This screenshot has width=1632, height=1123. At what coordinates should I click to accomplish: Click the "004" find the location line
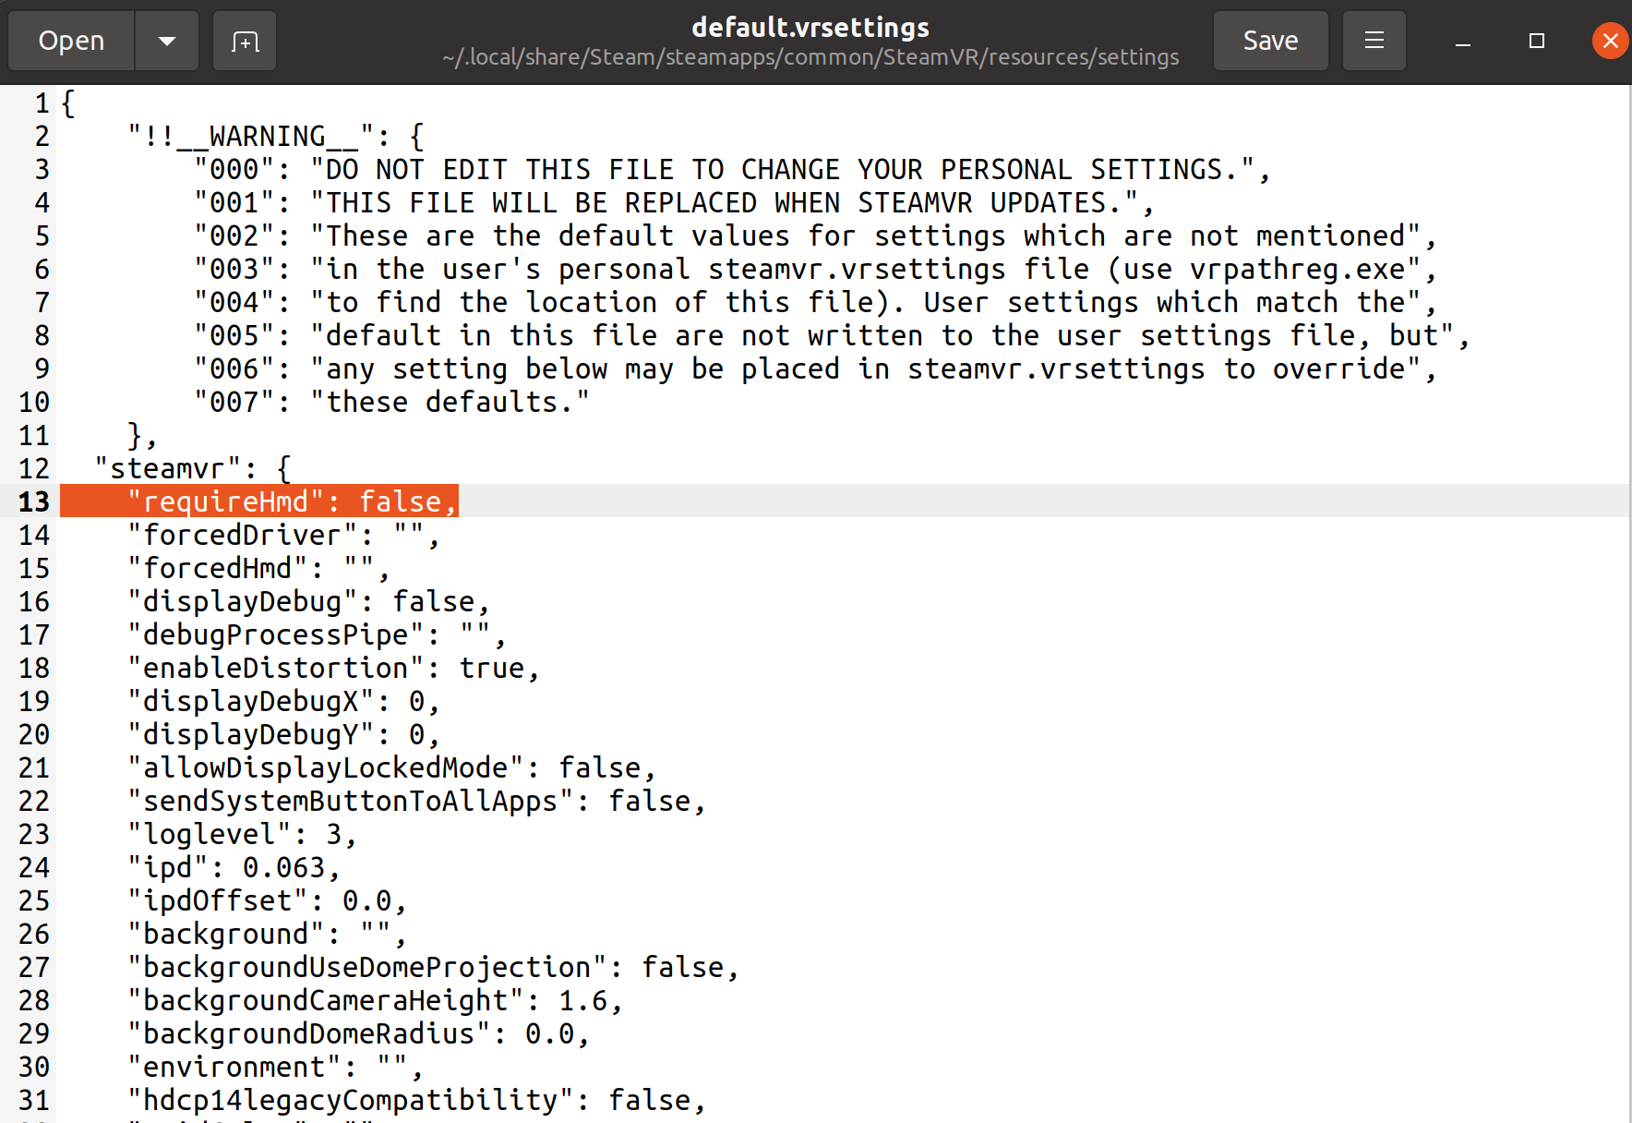[815, 302]
